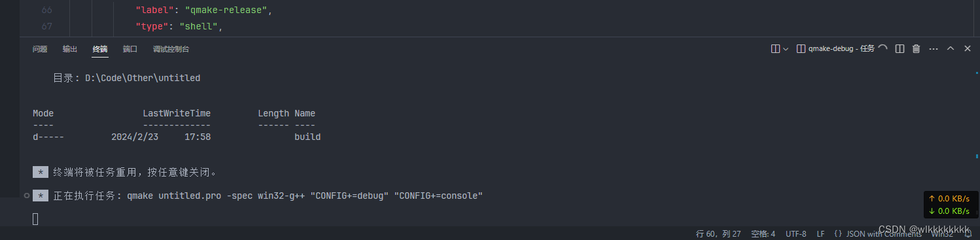Open the 端口 tab
Image resolution: width=980 pixels, height=240 pixels.
click(130, 49)
